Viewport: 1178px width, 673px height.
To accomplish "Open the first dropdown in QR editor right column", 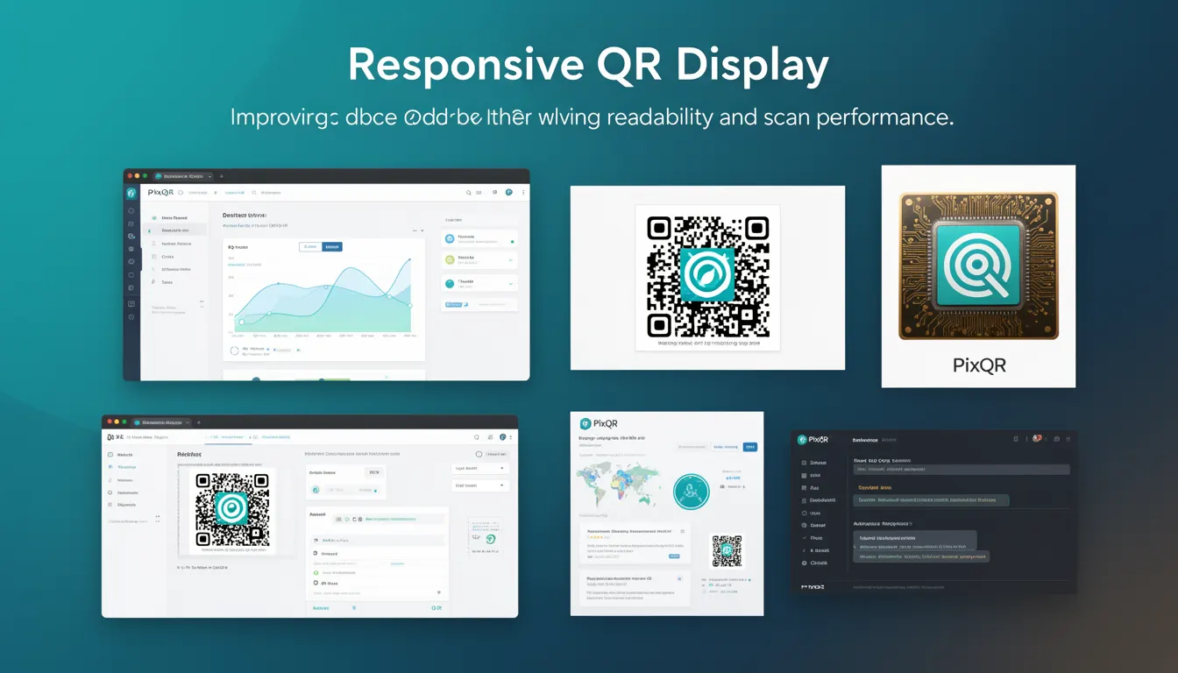I will (x=479, y=469).
